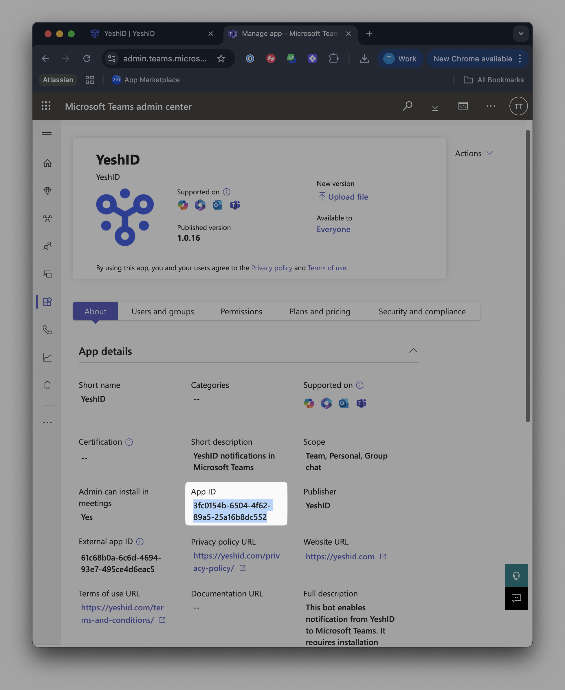Open the app launcher waffle icon

click(x=46, y=106)
